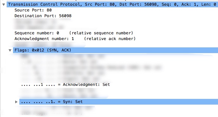This screenshot has height=117, width=218.
Task: Expand the Syn: Set disclosure triangle
Action: pyautogui.click(x=16, y=102)
